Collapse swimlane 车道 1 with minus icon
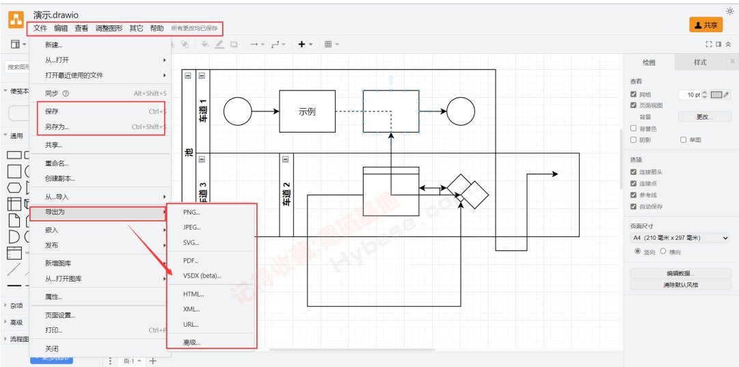 [202, 75]
